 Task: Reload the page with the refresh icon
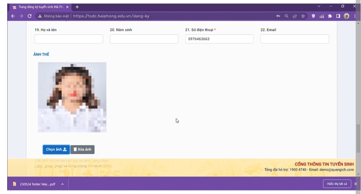pyautogui.click(x=30, y=16)
